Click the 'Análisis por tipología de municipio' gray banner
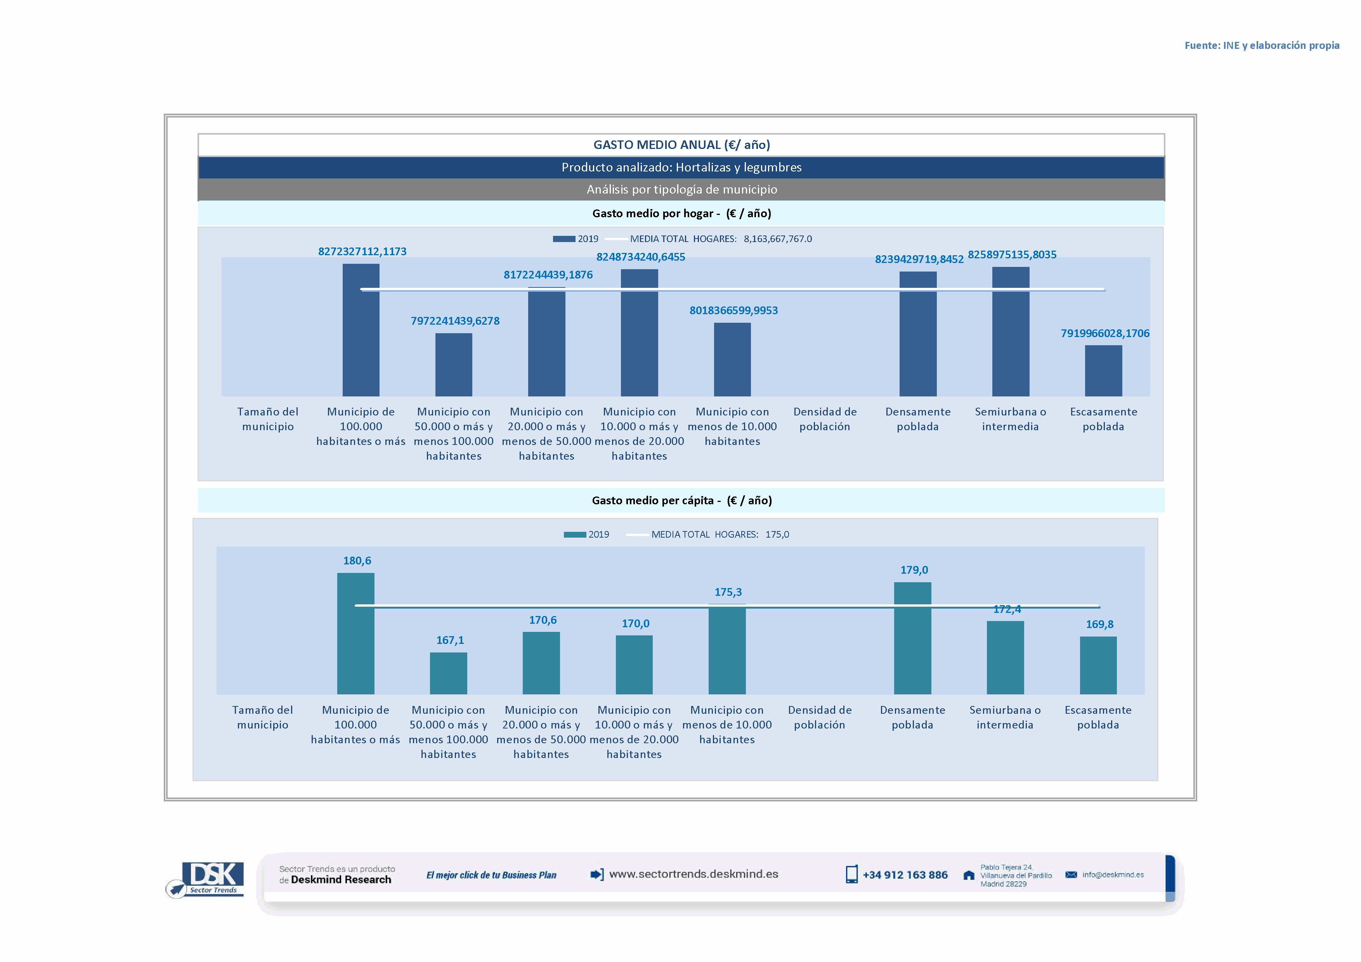 [681, 190]
